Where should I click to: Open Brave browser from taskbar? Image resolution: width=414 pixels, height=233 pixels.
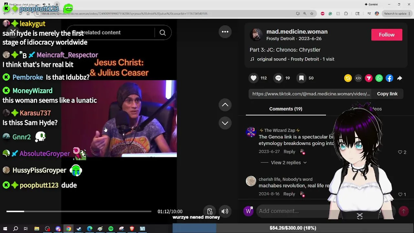tap(132, 229)
